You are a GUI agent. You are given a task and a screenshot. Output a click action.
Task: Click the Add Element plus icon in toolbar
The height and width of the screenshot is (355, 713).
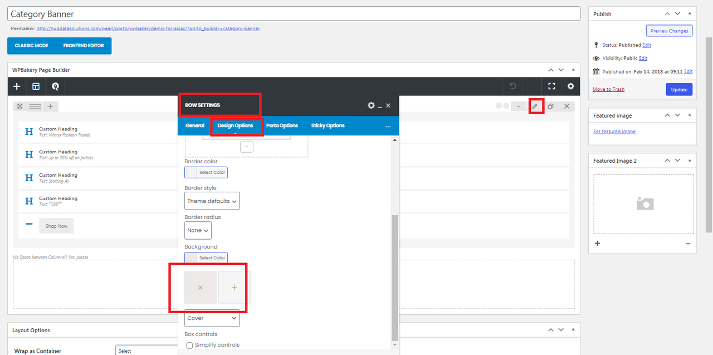click(17, 86)
